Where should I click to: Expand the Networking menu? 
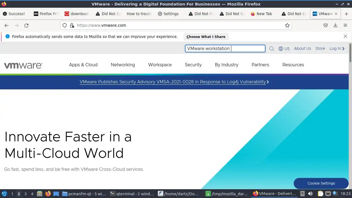(x=123, y=65)
